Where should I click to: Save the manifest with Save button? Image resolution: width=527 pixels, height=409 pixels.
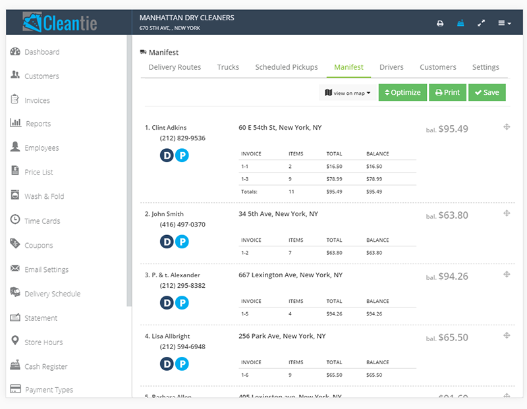click(x=487, y=93)
